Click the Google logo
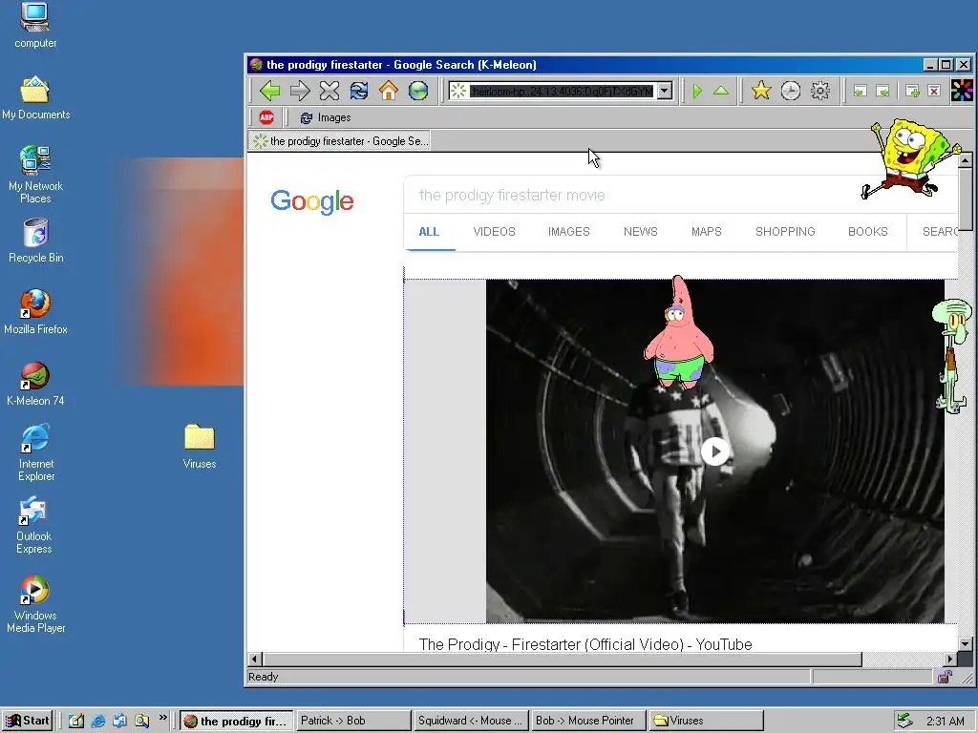 coord(312,201)
